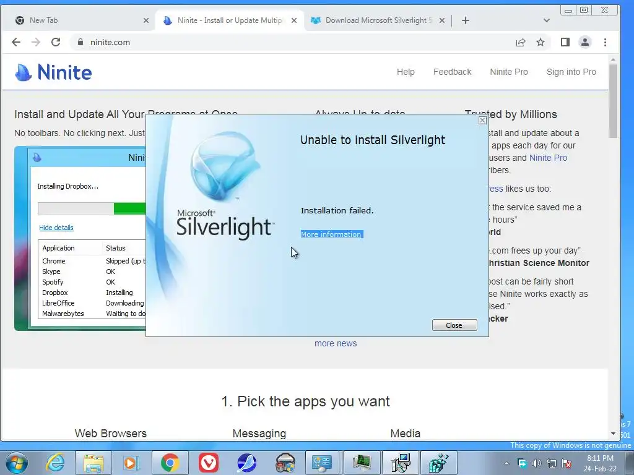This screenshot has height=475, width=634.
Task: Share this page via toolbar icon
Action: [521, 42]
